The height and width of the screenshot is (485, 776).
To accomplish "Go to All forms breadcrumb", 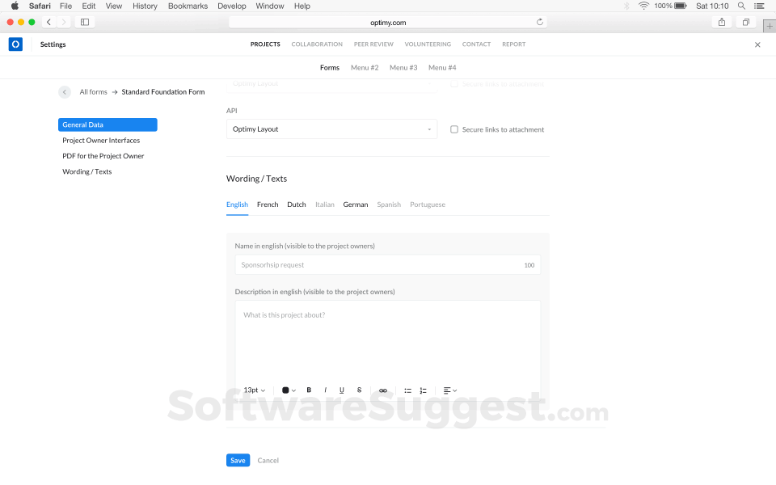I will (x=94, y=92).
